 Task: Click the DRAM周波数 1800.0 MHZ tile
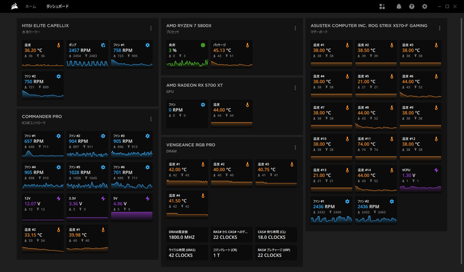tap(186, 234)
